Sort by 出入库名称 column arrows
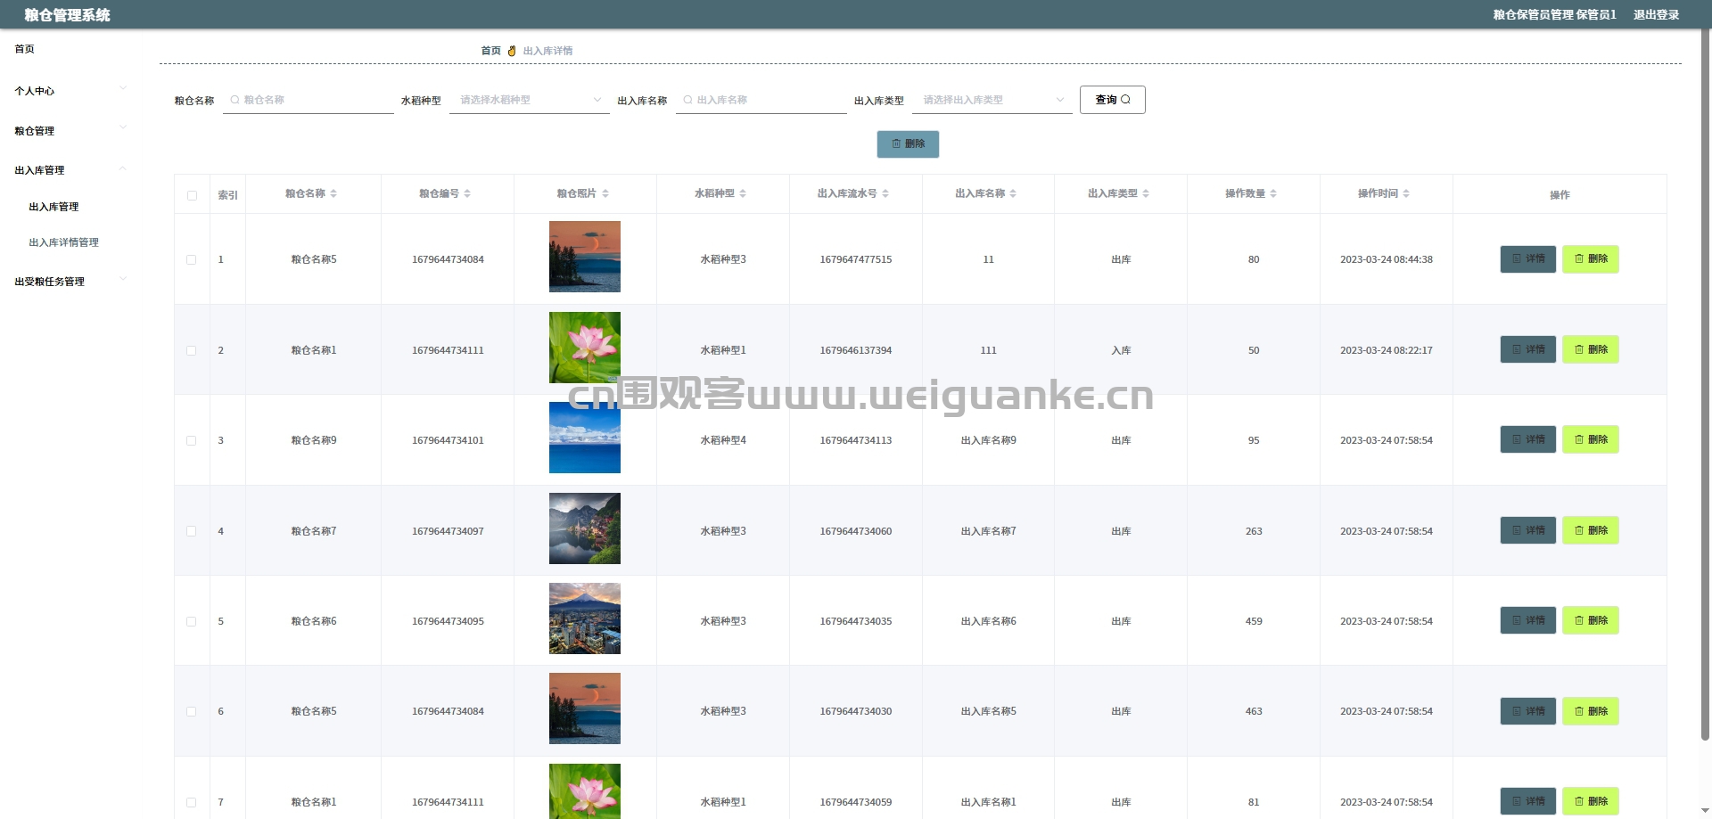Screen dimensions: 1712x819 (1013, 193)
